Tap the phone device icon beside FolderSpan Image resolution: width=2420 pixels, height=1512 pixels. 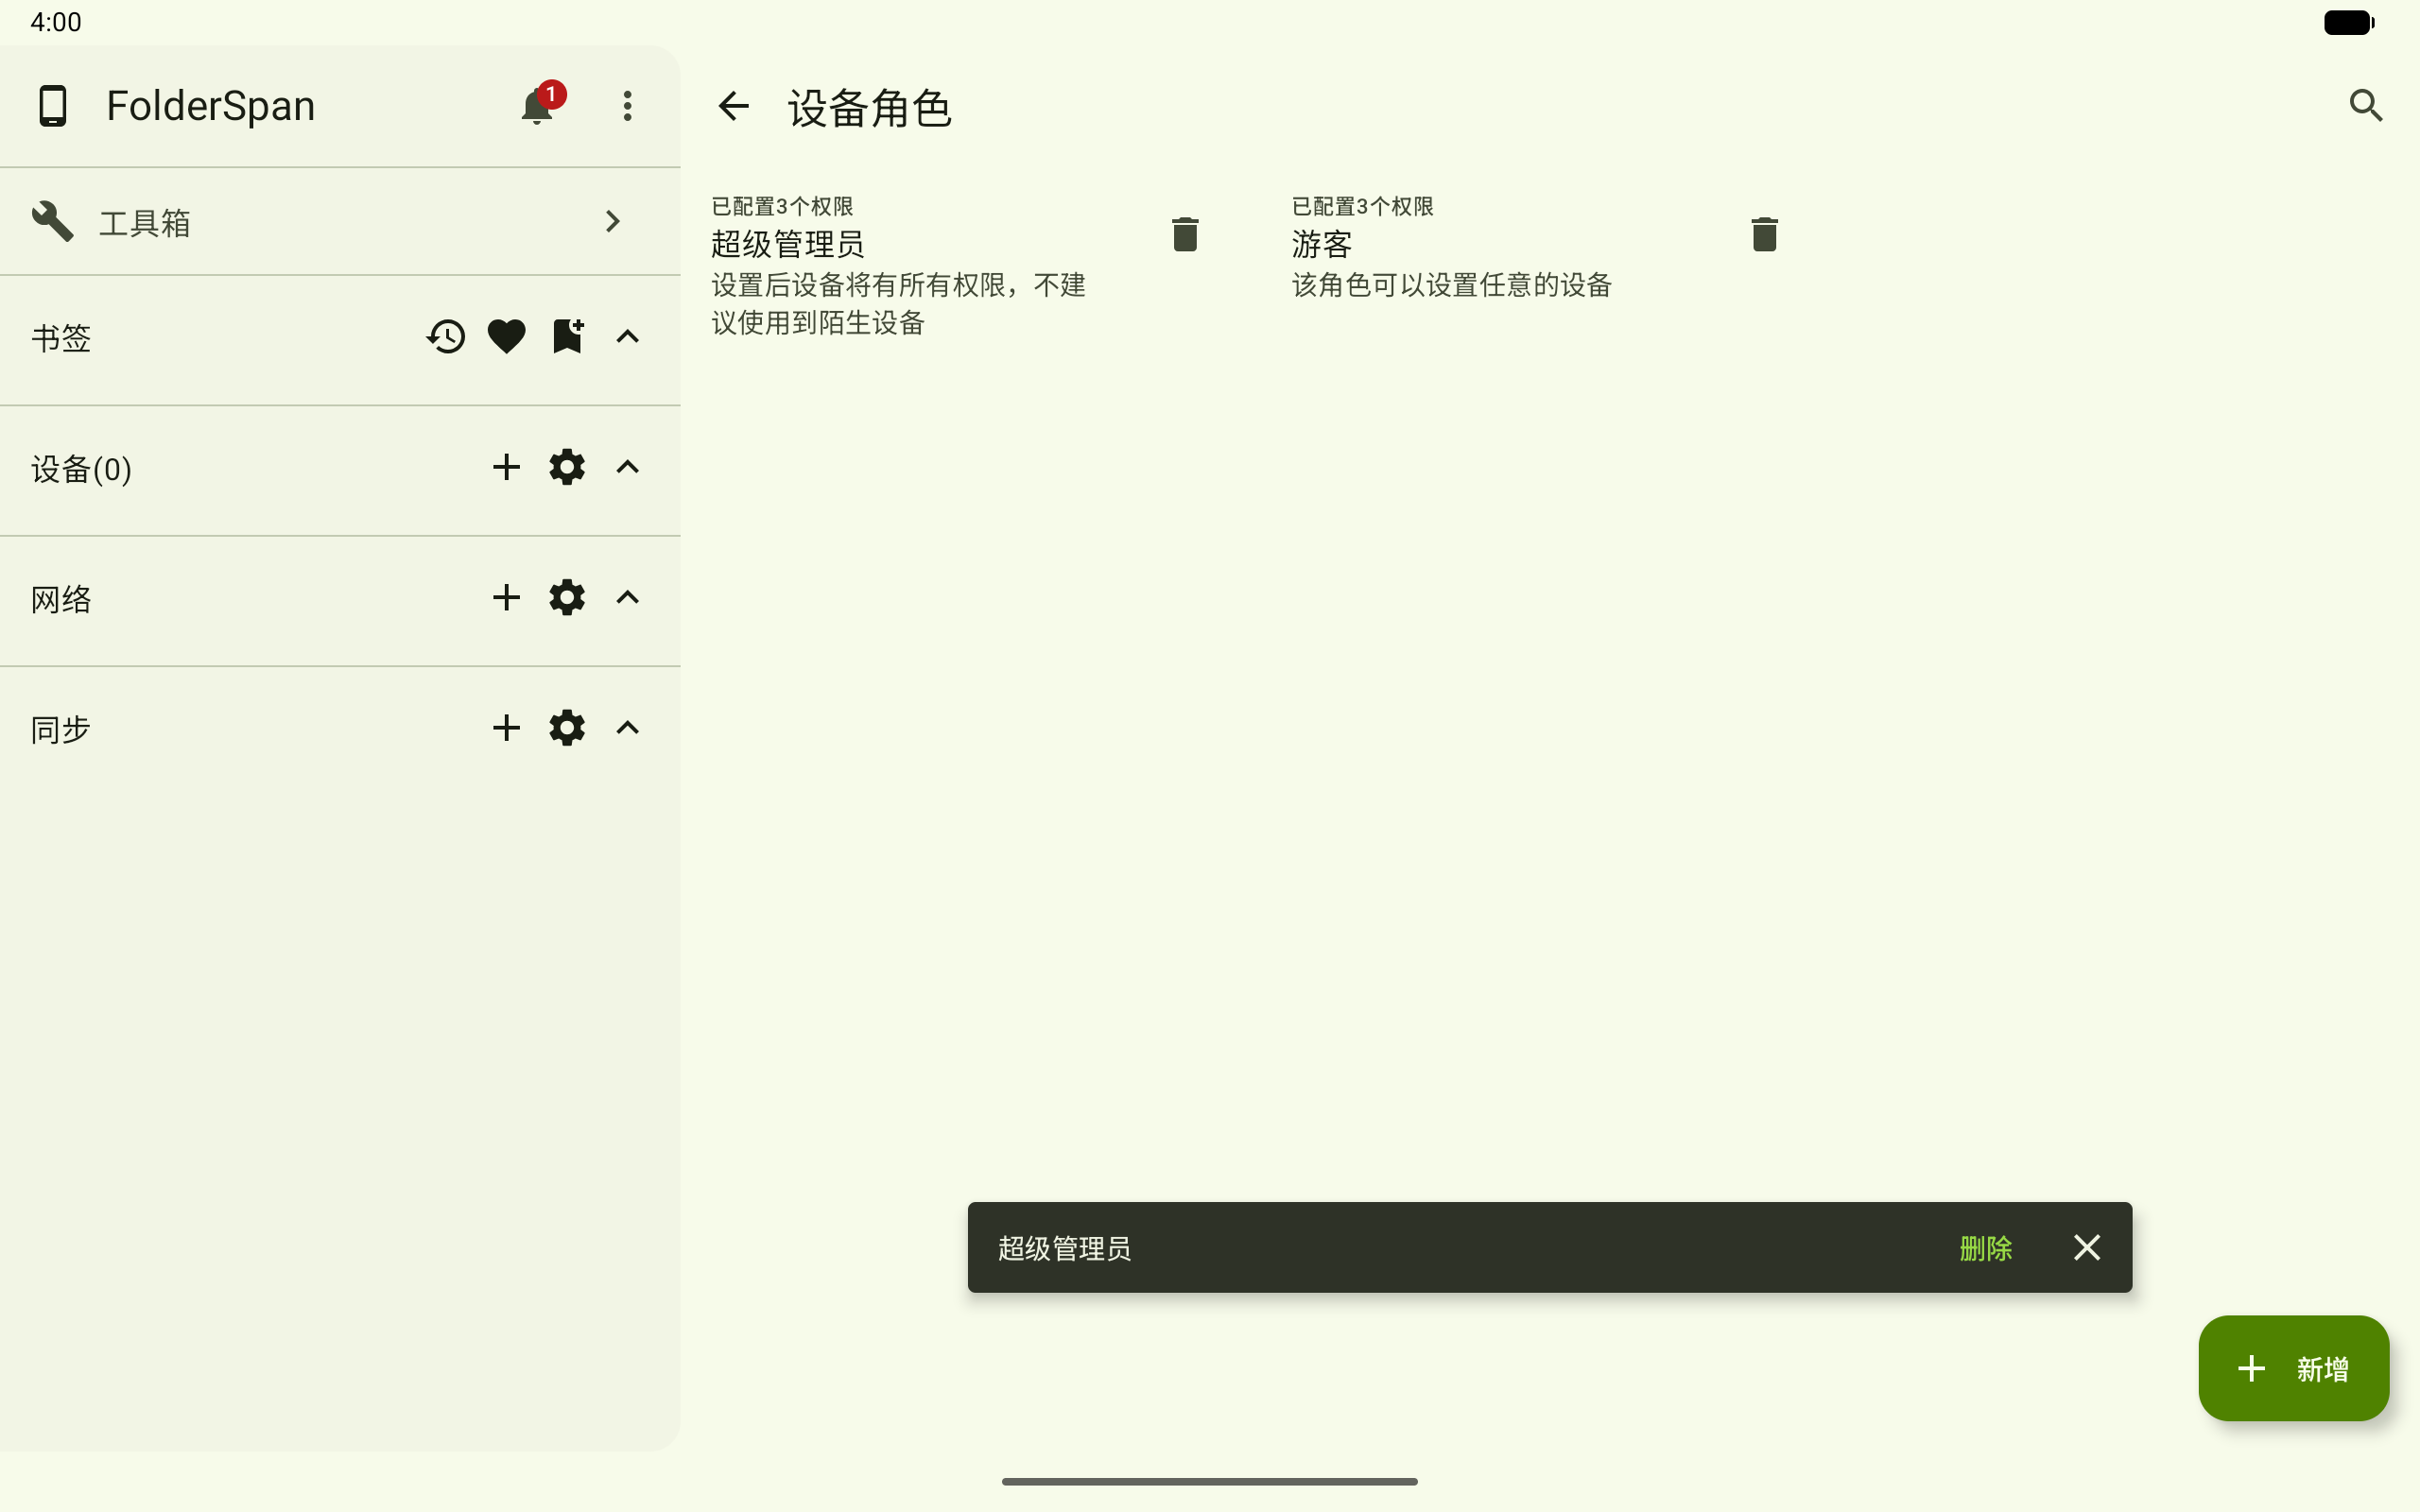52,105
